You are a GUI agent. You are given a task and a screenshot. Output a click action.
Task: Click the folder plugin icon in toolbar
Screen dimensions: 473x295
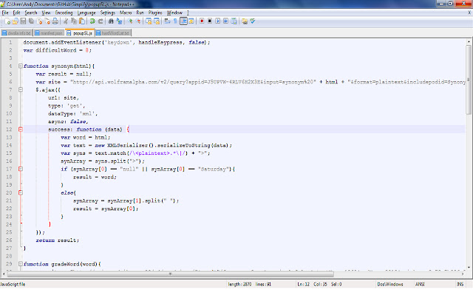tap(245, 21)
